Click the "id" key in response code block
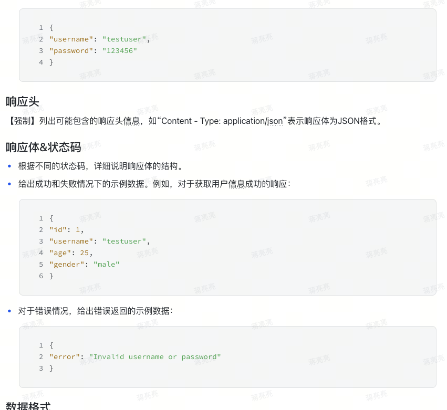The image size is (447, 410). (58, 229)
